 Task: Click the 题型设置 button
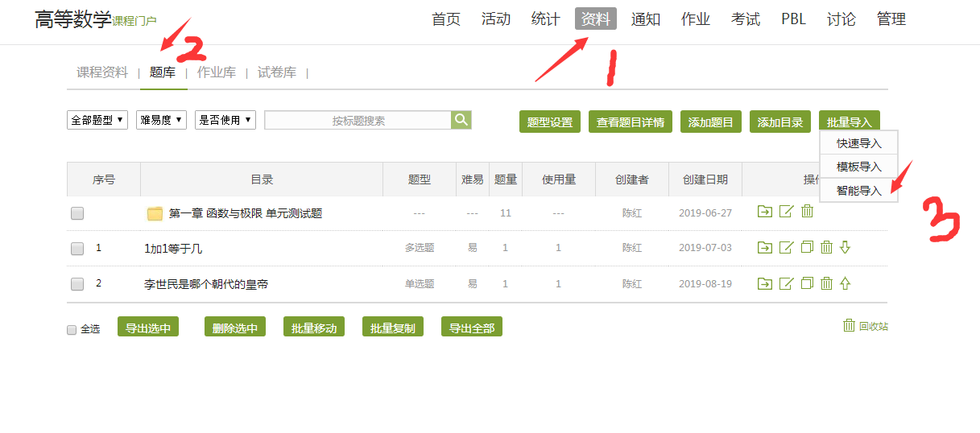click(550, 122)
